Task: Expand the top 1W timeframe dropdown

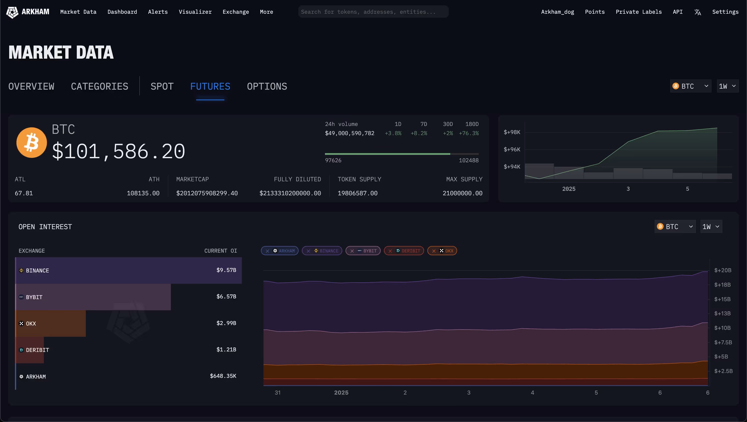Action: tap(727, 86)
